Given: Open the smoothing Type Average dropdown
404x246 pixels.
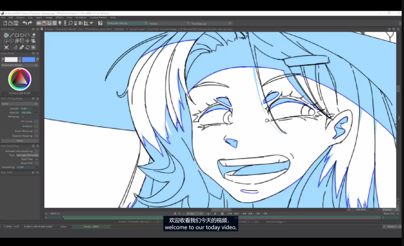Looking at the screenshot, I should click(27, 155).
